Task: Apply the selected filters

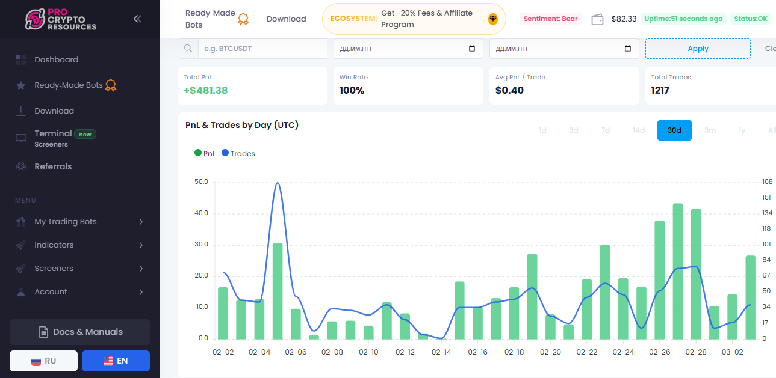Action: [x=698, y=49]
